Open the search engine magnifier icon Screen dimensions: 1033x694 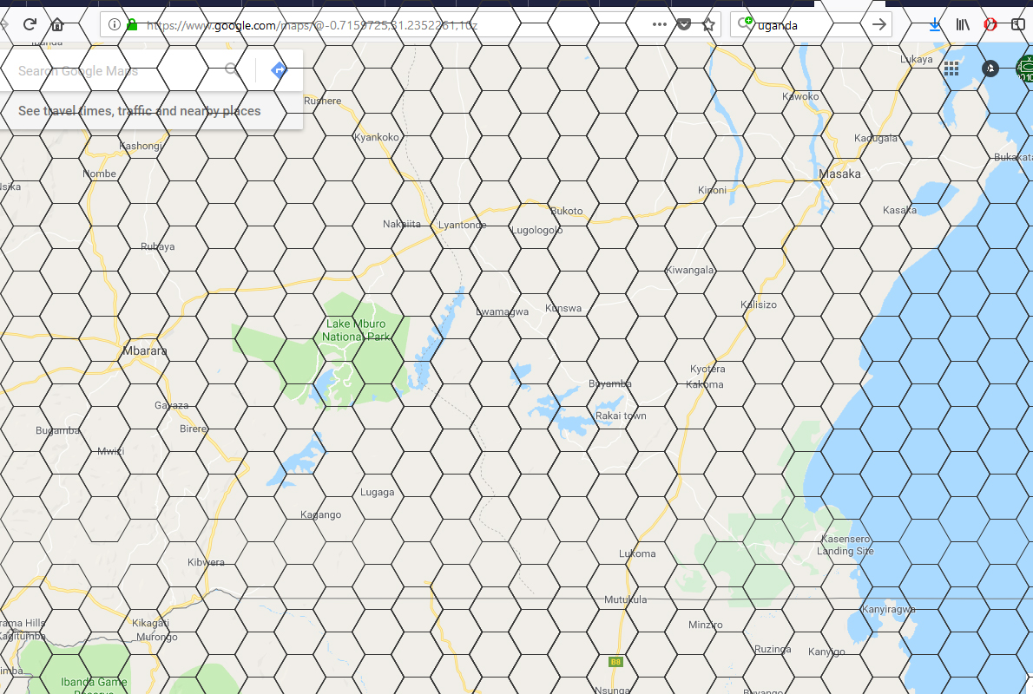[x=745, y=24]
